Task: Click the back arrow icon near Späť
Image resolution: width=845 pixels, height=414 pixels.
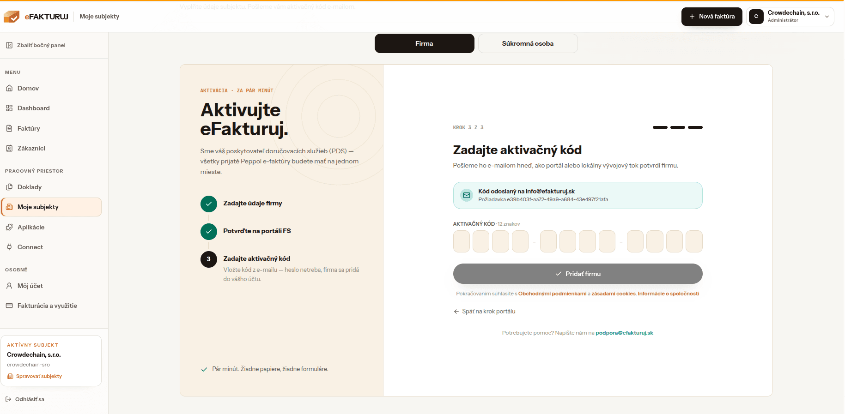Action: (x=456, y=312)
